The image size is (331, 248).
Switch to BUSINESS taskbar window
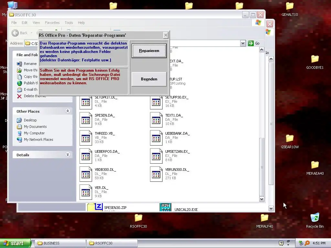(60, 243)
